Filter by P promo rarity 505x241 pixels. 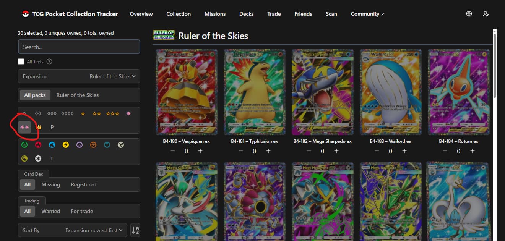pyautogui.click(x=52, y=127)
